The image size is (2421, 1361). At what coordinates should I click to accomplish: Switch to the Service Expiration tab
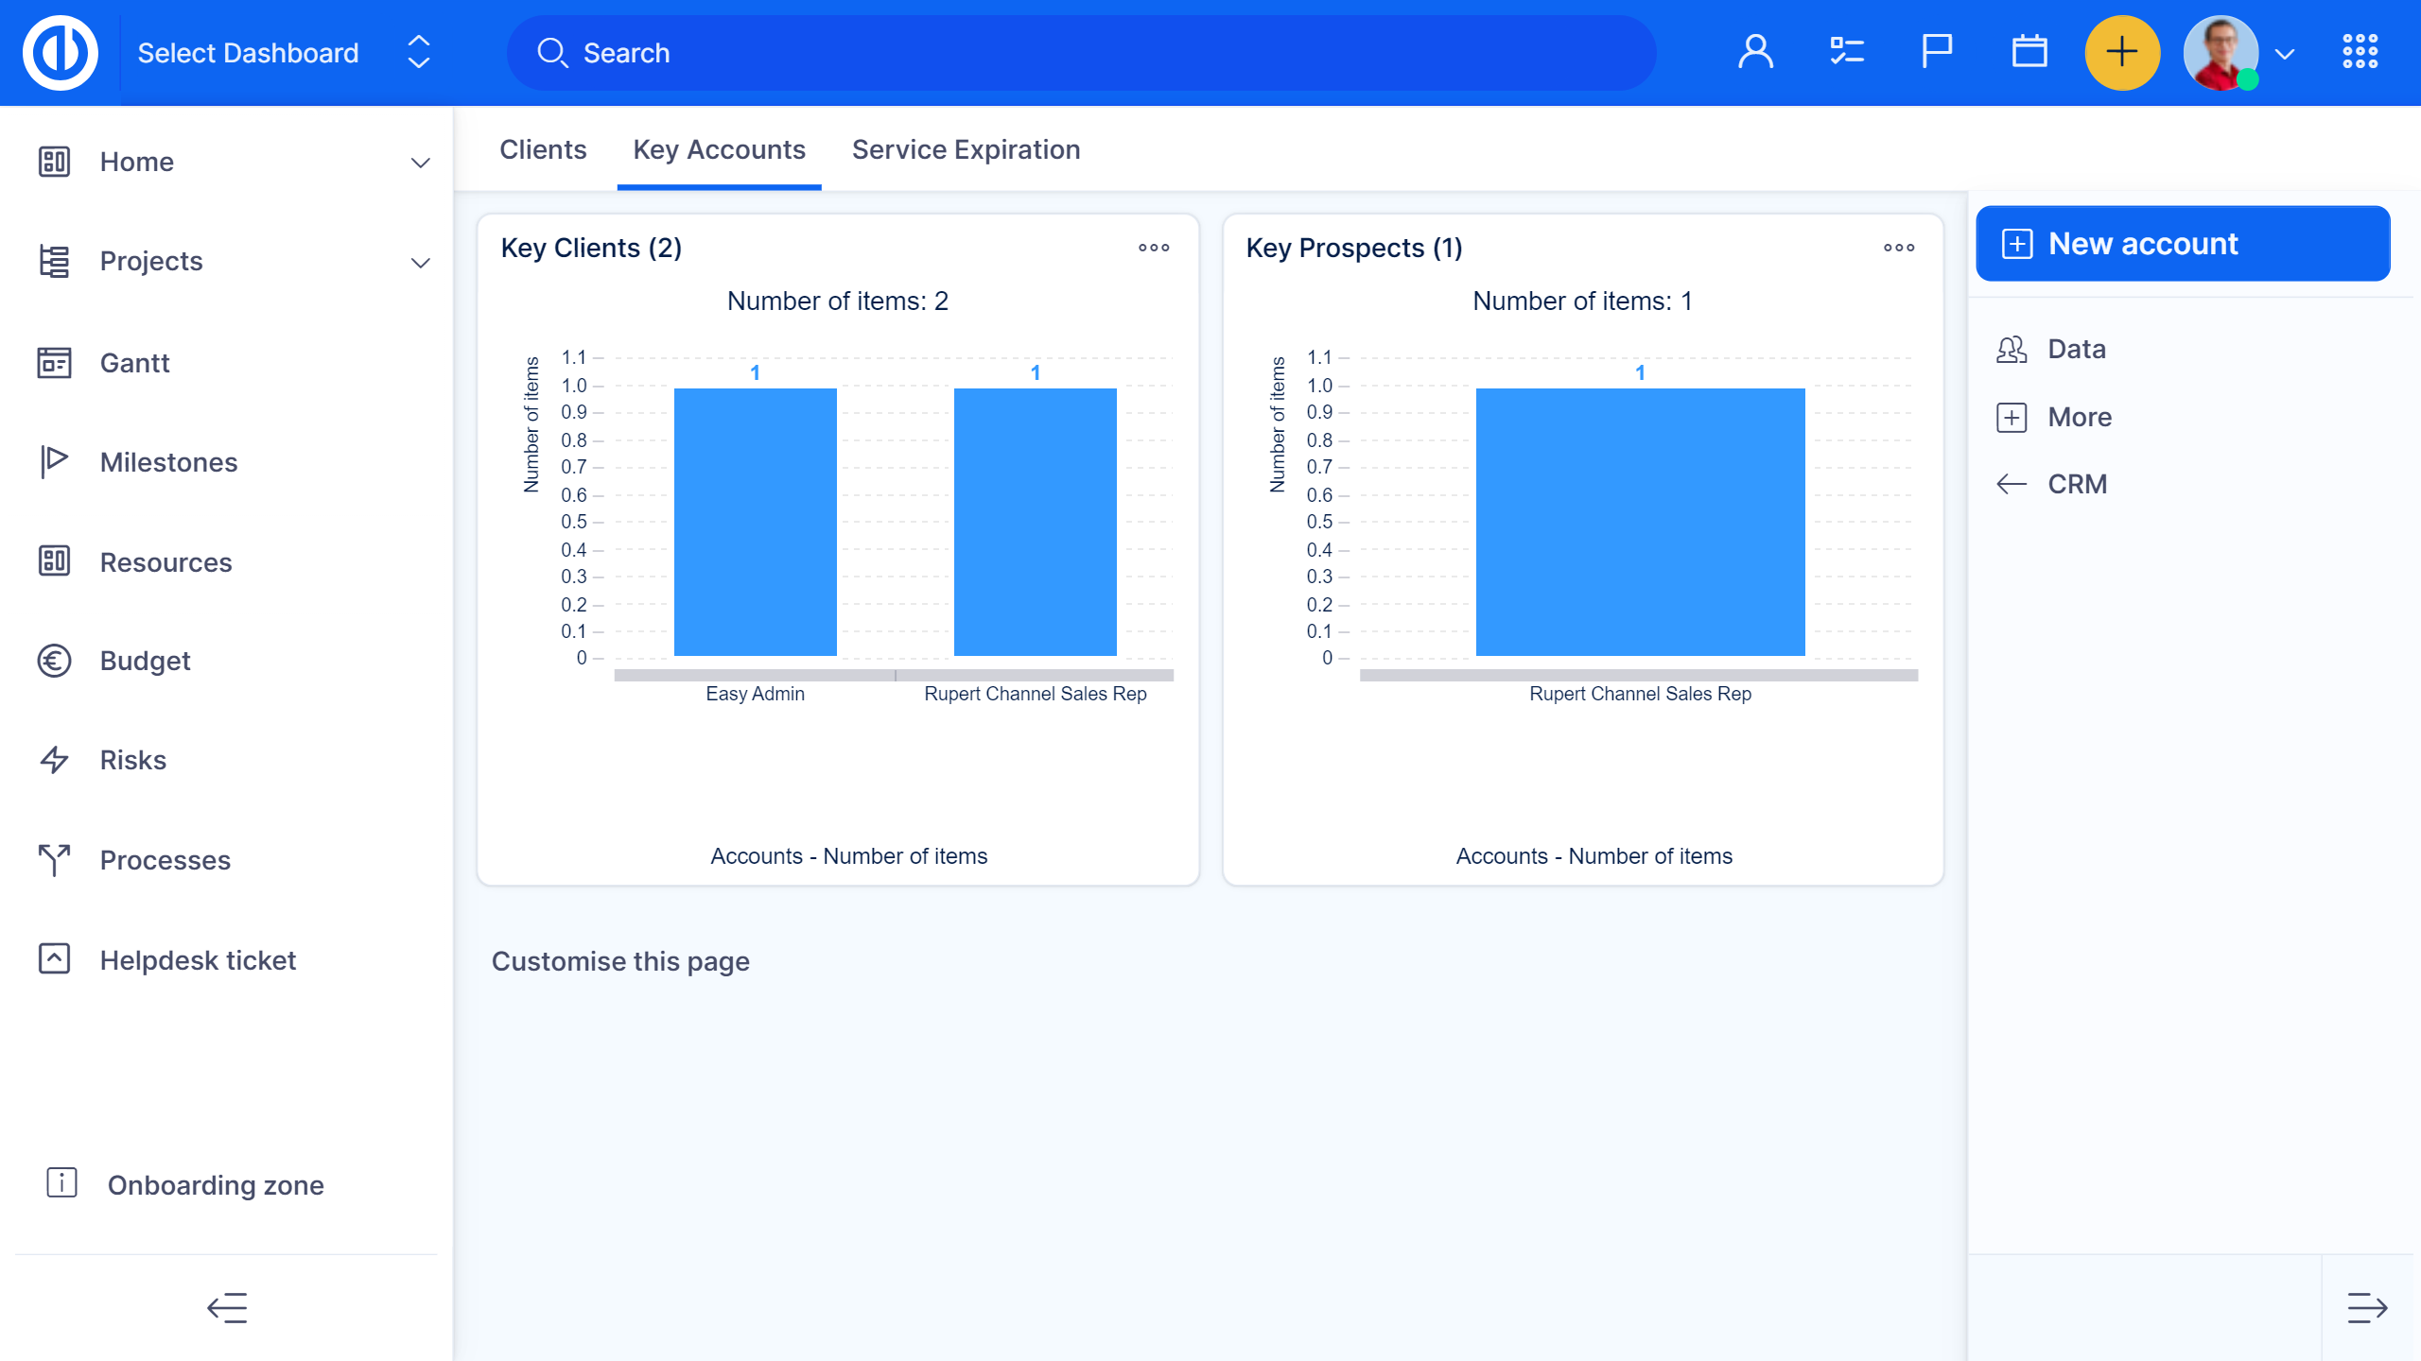coord(966,150)
